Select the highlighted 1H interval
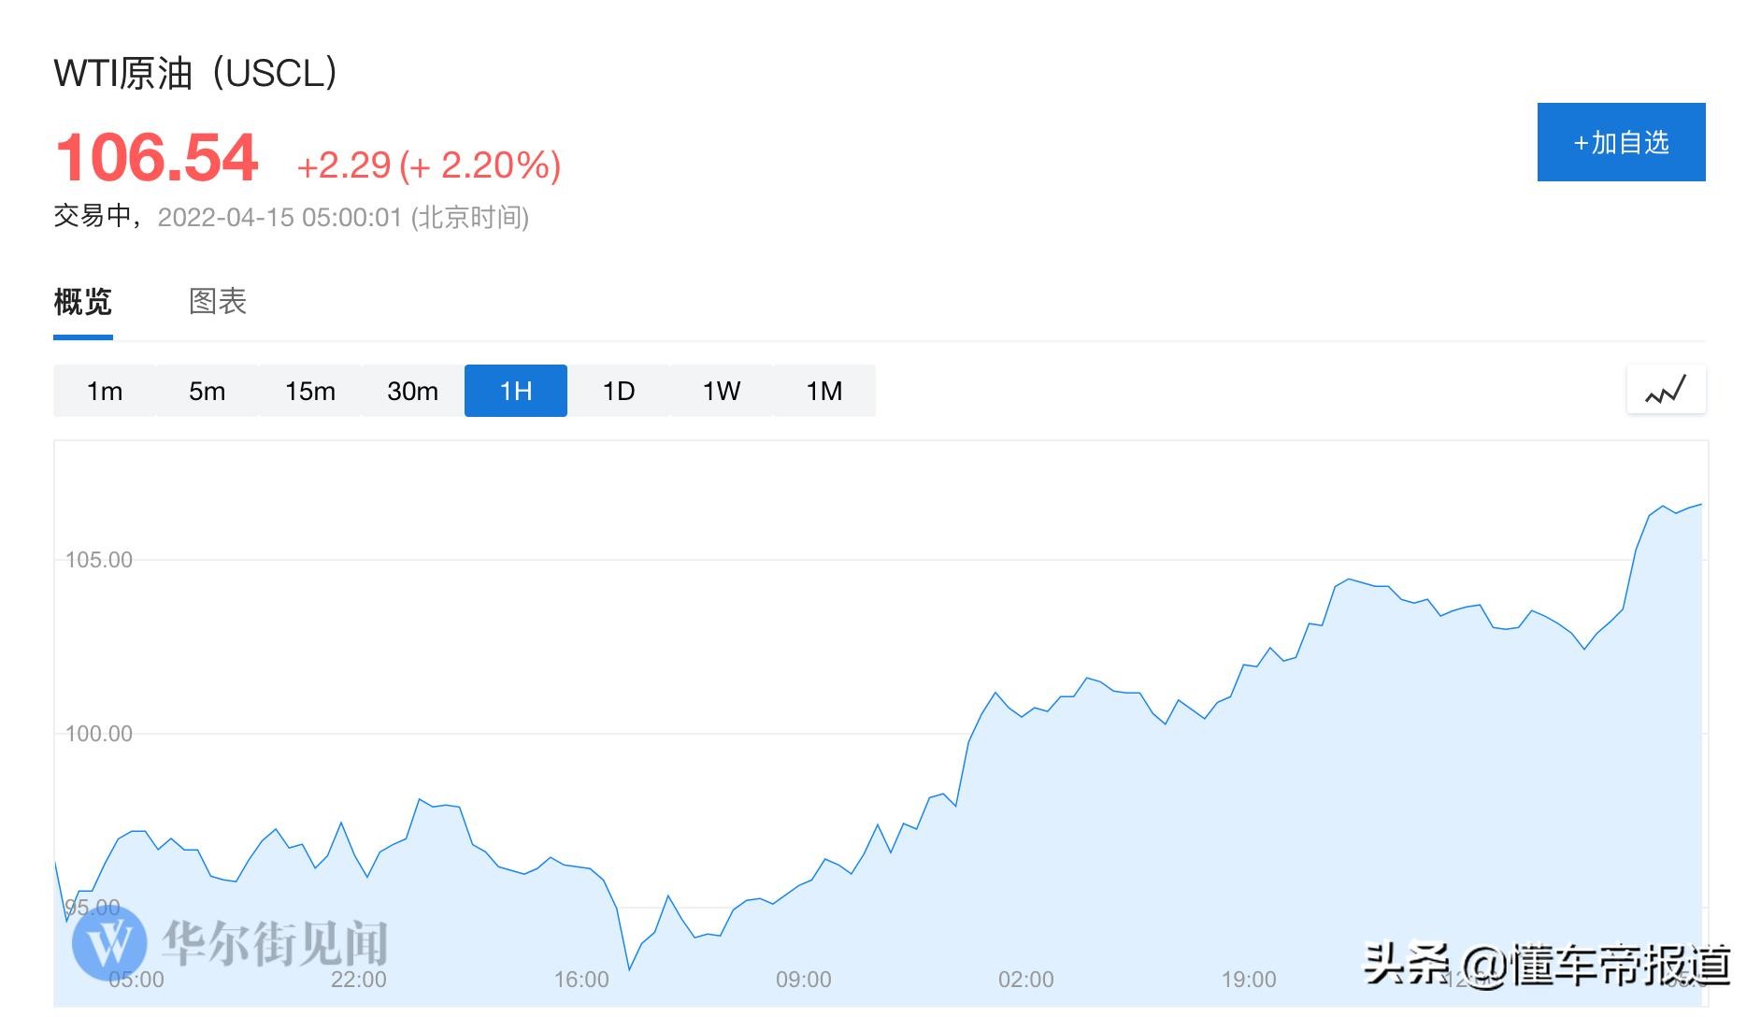Image resolution: width=1761 pixels, height=1017 pixels. tap(516, 391)
